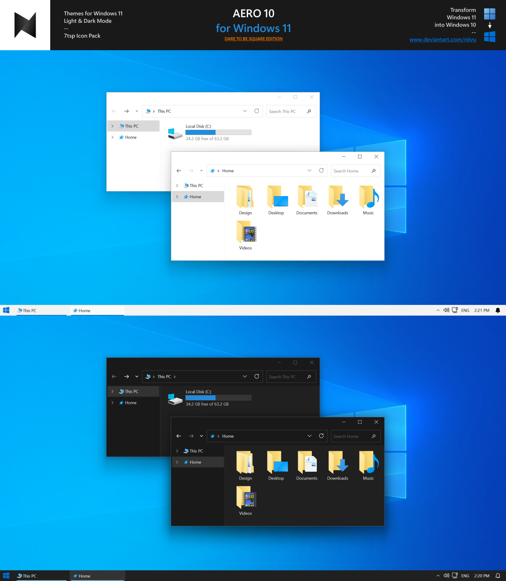Click the Start button on the light taskbar
This screenshot has height=581, width=506.
click(6, 310)
